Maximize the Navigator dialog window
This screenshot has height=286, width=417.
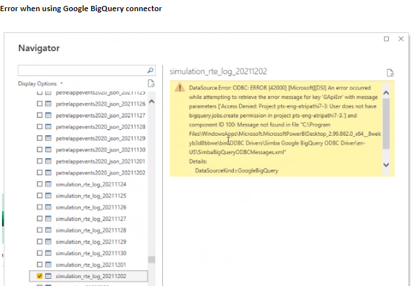point(386,39)
